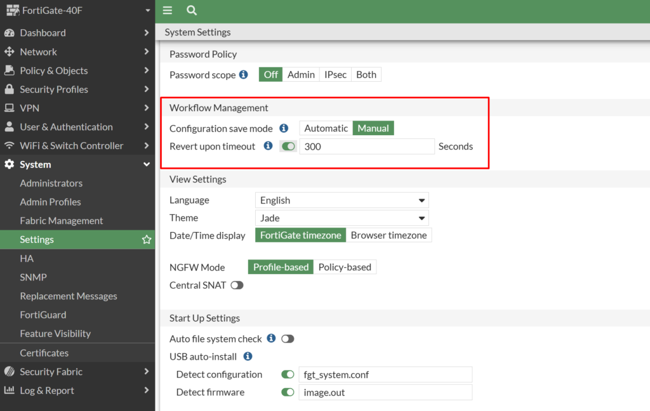Open the FortiGate-40F device dropdown arrow
This screenshot has height=411, width=650.
[147, 10]
